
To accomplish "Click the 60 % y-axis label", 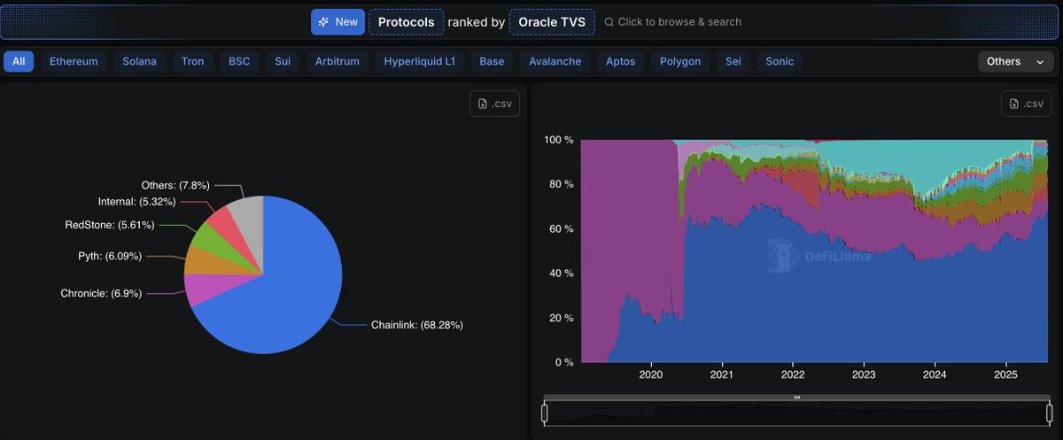I will click(560, 228).
